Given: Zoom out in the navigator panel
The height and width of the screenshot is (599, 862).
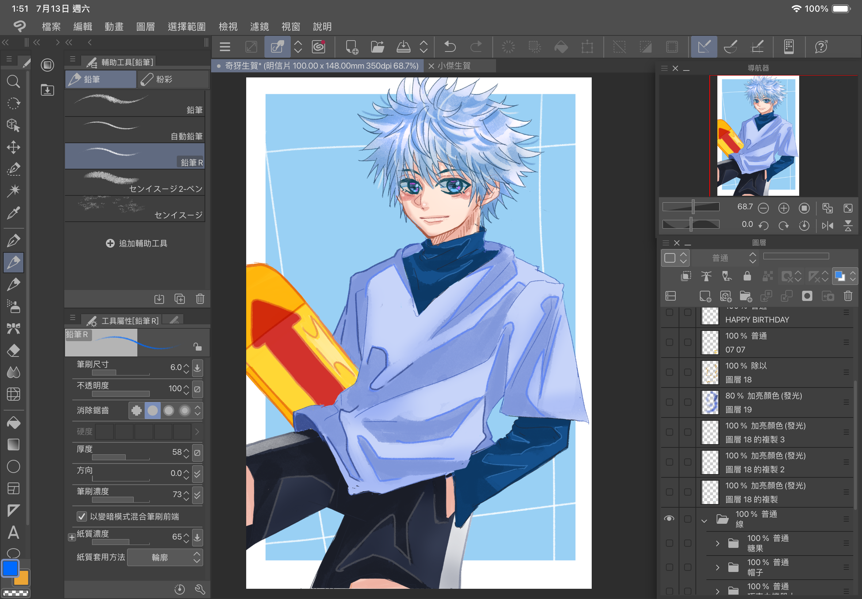Looking at the screenshot, I should pos(763,208).
